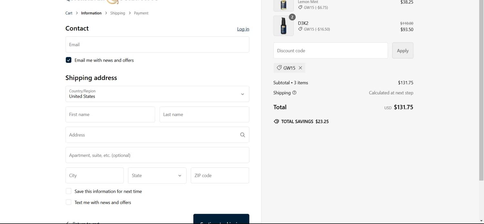Click the GW15 tag icon under D3K2
Image resolution: width=484 pixels, height=224 pixels.
[x=300, y=29]
